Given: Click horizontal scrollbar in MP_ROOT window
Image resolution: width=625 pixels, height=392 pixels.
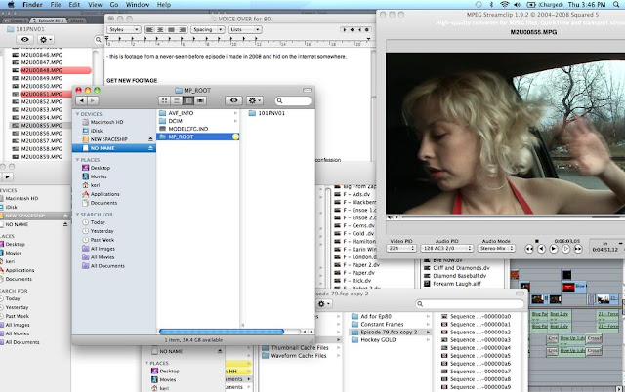Looking at the screenshot, I should click(222, 332).
